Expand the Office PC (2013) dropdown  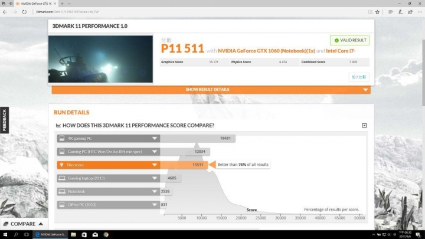pyautogui.click(x=155, y=205)
